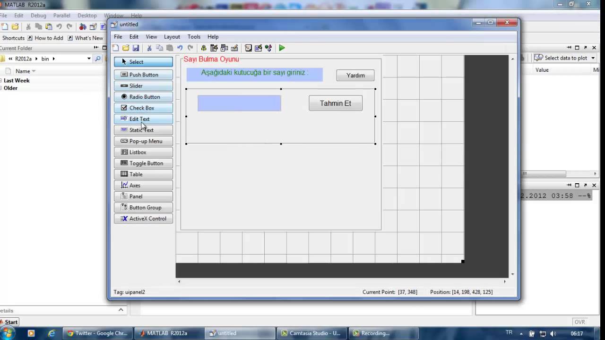Choose Table in component palette
Screen dimensions: 605x340
(143, 174)
